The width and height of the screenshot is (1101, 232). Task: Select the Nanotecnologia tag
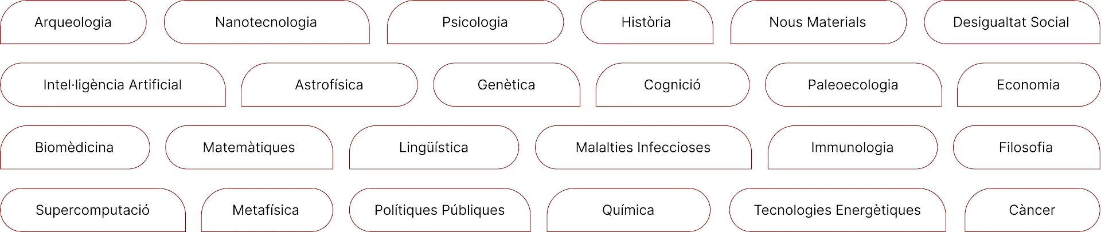[x=267, y=22]
